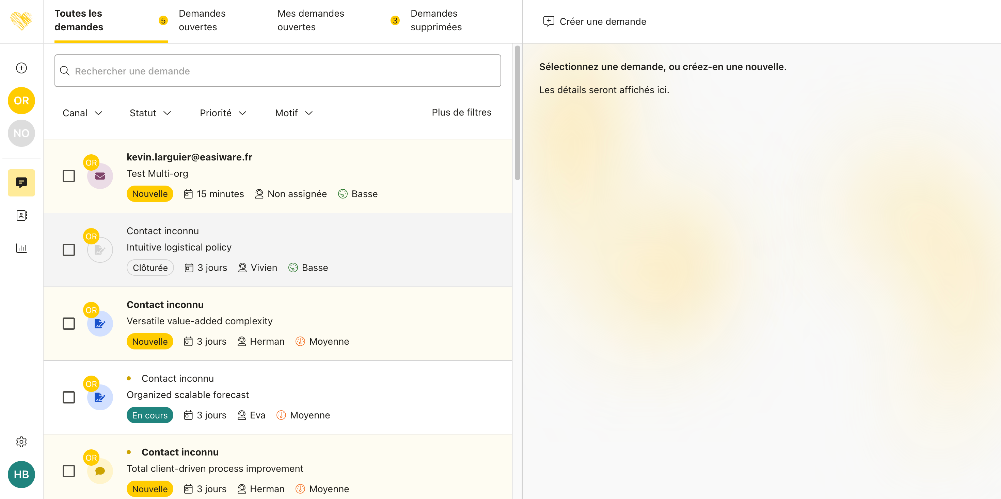1001x499 pixels.
Task: Open the Statut filter dropdown
Action: tap(150, 113)
